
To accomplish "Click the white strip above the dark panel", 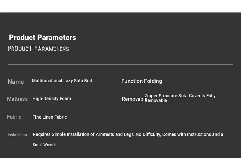I will (x=121, y=6).
